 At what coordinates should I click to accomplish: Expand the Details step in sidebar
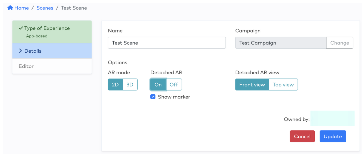52,51
